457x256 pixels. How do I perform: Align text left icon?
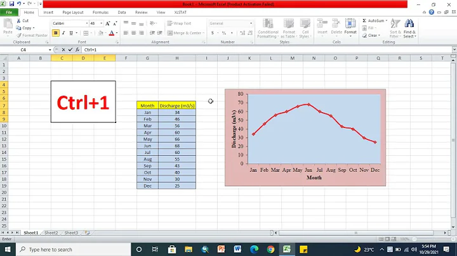pyautogui.click(x=126, y=33)
